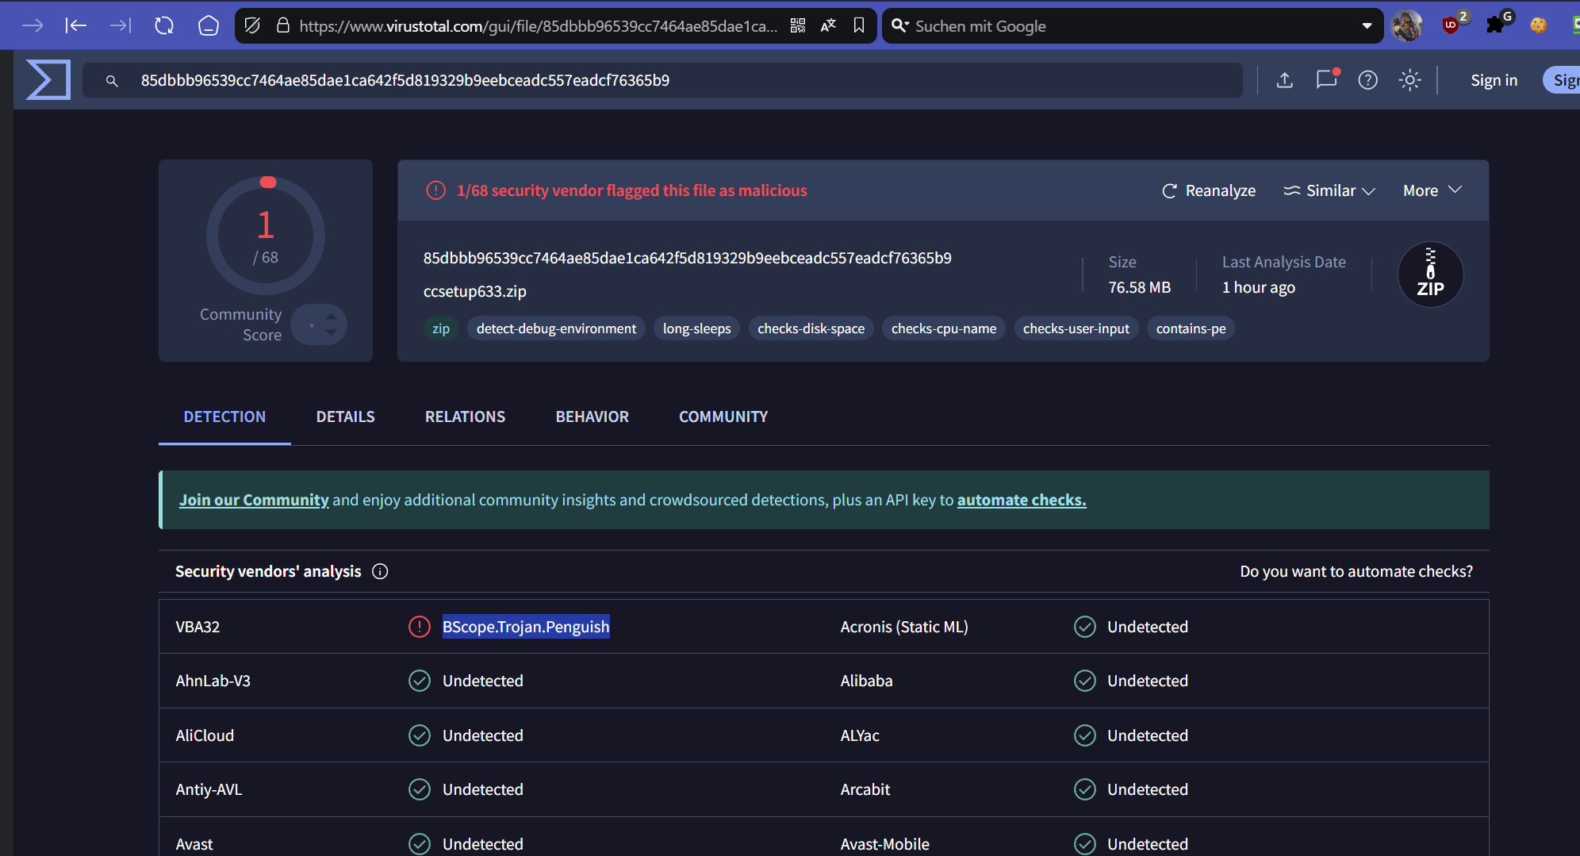The height and width of the screenshot is (856, 1580).
Task: Switch to the DETAILS tab
Action: pyautogui.click(x=345, y=416)
